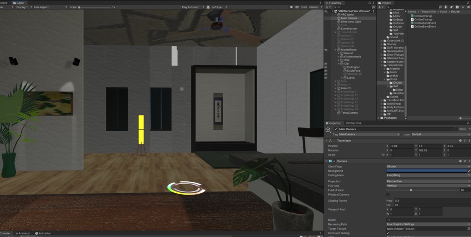The height and width of the screenshot is (237, 471).
Task: Open the Animator tab
Action: tap(23, 233)
